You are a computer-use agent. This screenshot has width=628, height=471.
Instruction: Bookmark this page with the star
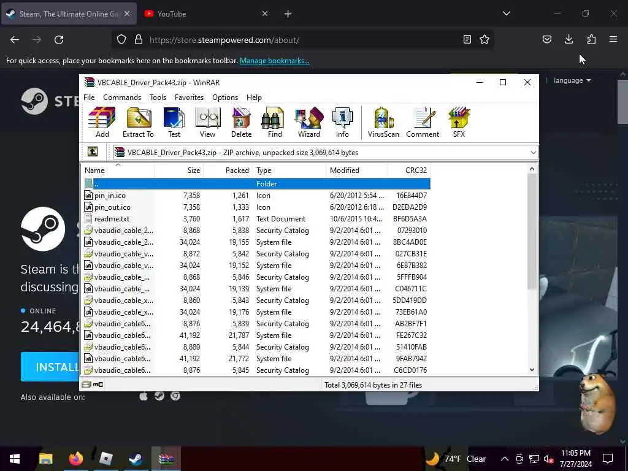tap(484, 39)
